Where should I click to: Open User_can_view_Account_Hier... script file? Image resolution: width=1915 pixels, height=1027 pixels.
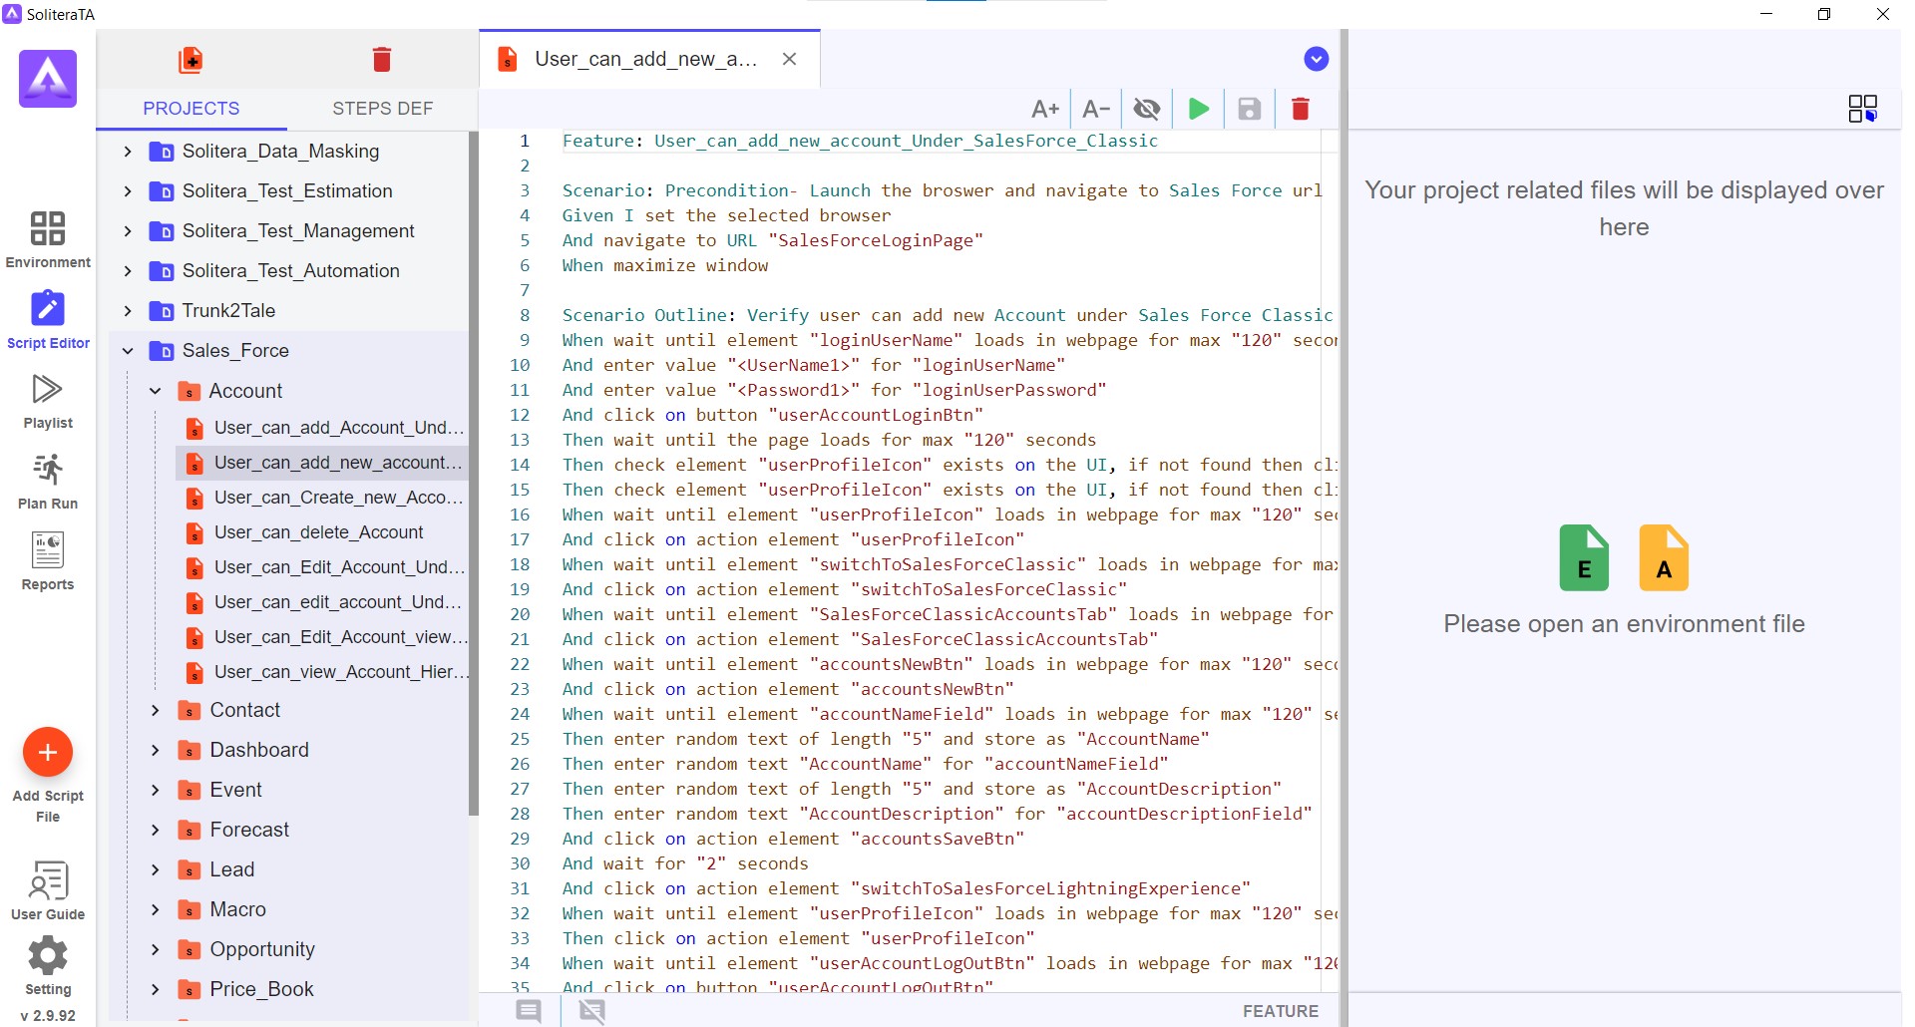(322, 672)
